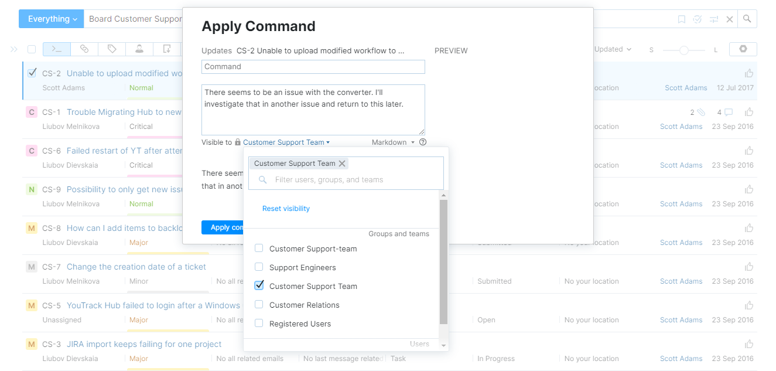Click the assignee person icon
The width and height of the screenshot is (776, 371).
[x=138, y=49]
